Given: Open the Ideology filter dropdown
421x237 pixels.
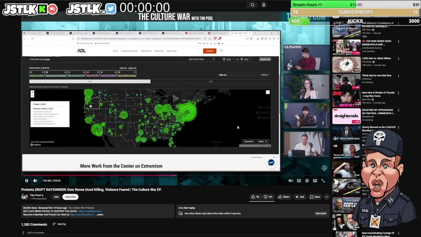Looking at the screenshot, I should click(x=265, y=75).
